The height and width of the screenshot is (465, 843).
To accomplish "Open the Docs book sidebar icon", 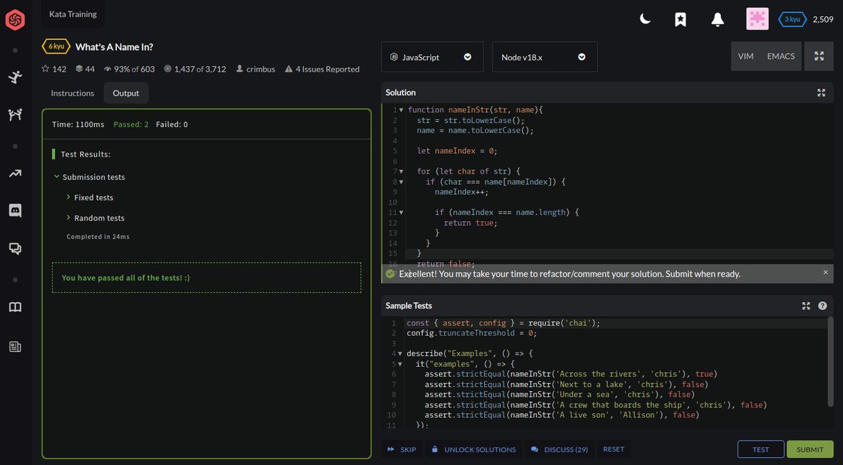I will tap(15, 307).
